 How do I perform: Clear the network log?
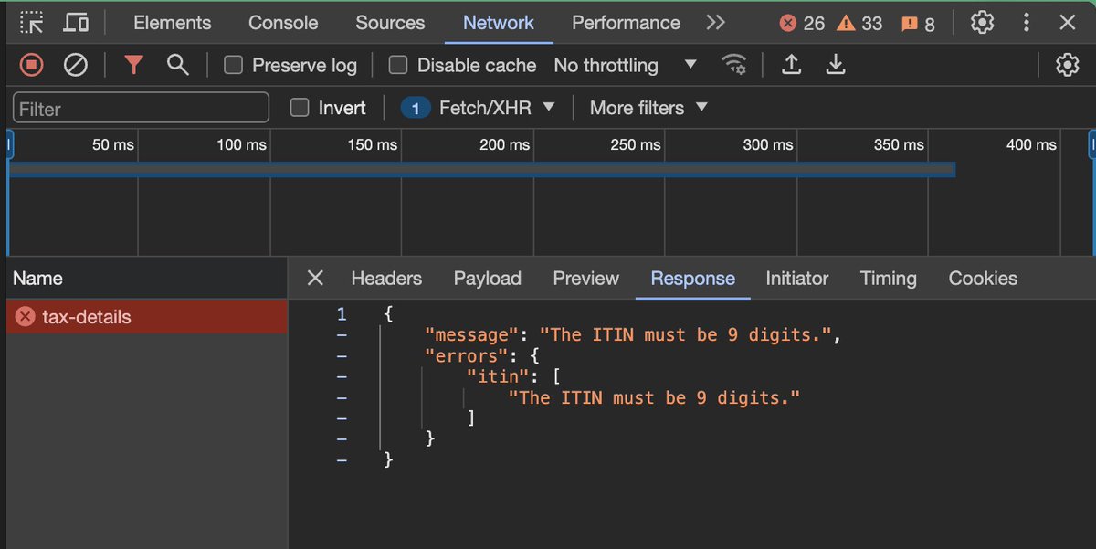(75, 65)
